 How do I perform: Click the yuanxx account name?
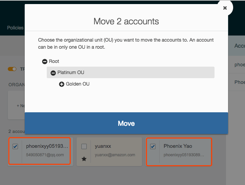point(103,146)
